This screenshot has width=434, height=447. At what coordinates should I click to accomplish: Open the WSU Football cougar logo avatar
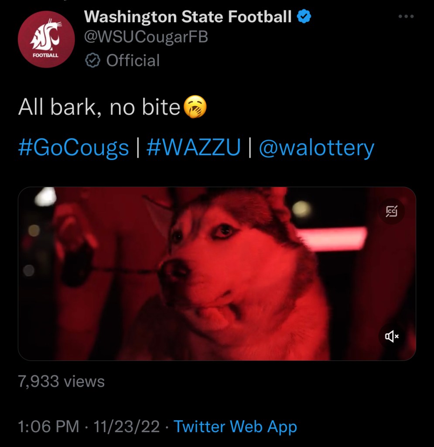click(46, 39)
